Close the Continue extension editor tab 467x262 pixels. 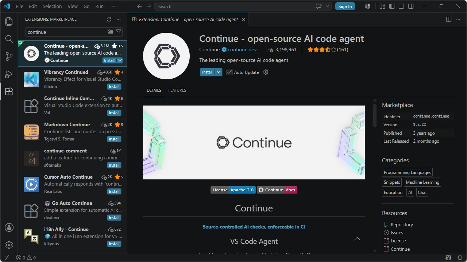243,19
